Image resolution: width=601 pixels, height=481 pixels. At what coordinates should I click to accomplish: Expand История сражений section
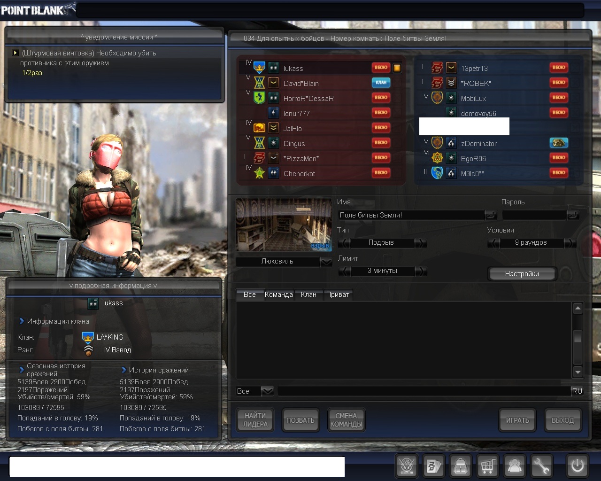tap(124, 370)
